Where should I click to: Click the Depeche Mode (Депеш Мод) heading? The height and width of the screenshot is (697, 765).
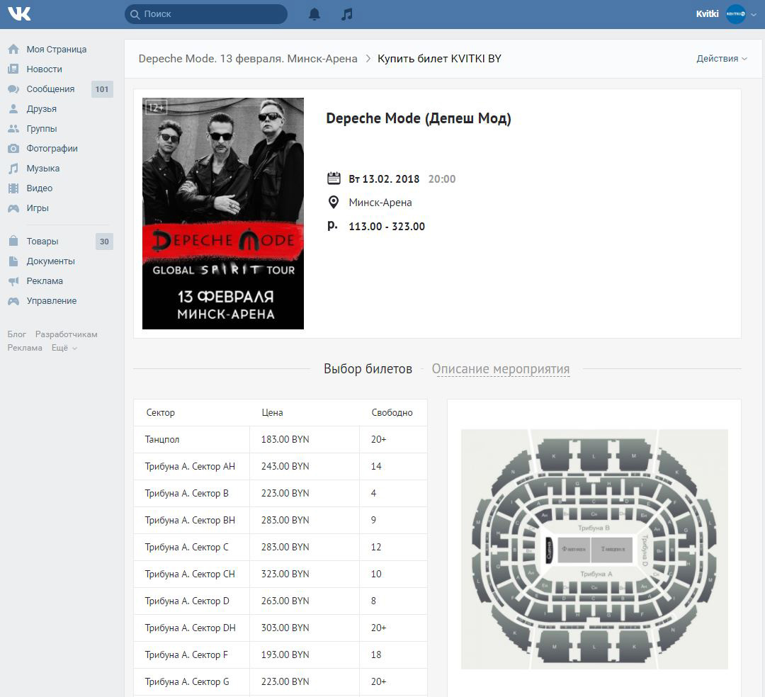click(419, 118)
